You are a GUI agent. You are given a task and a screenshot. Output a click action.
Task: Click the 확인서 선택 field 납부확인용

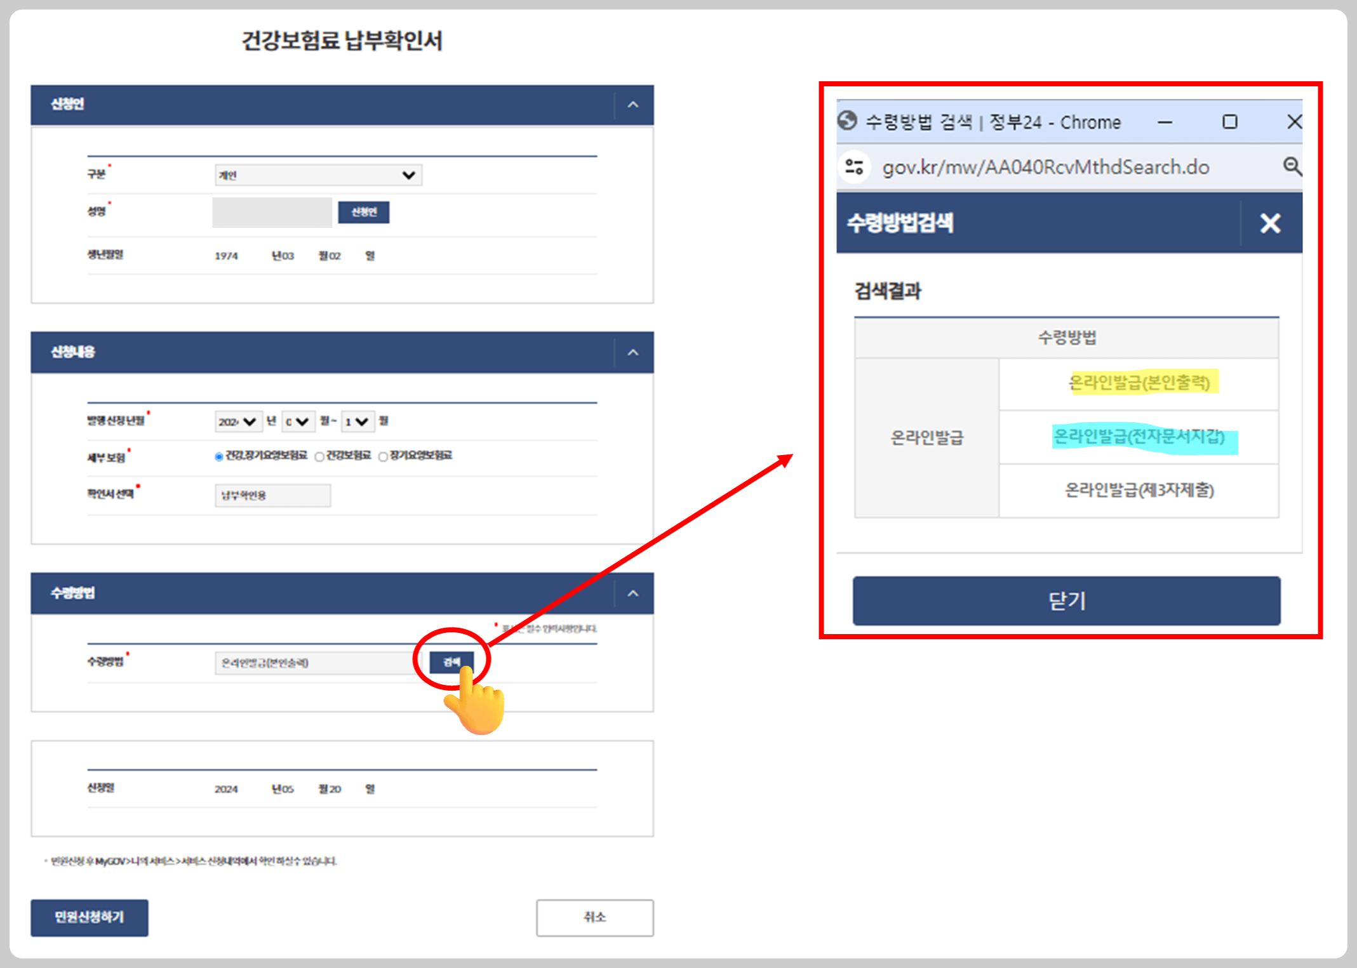click(x=272, y=496)
